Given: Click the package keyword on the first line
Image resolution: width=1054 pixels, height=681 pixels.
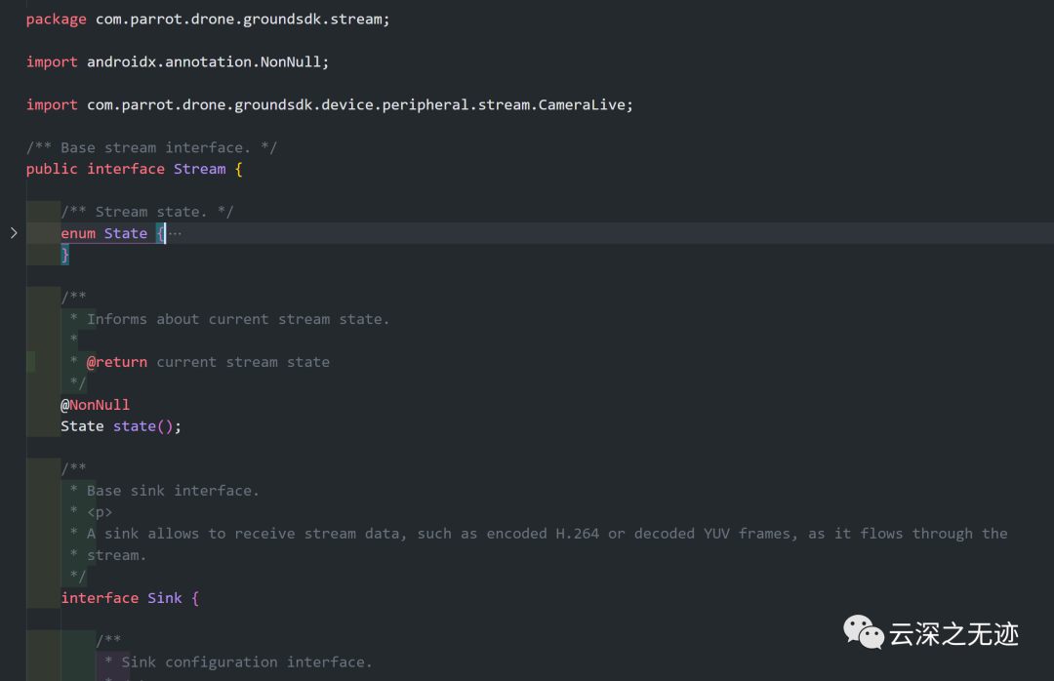Looking at the screenshot, I should pos(56,19).
